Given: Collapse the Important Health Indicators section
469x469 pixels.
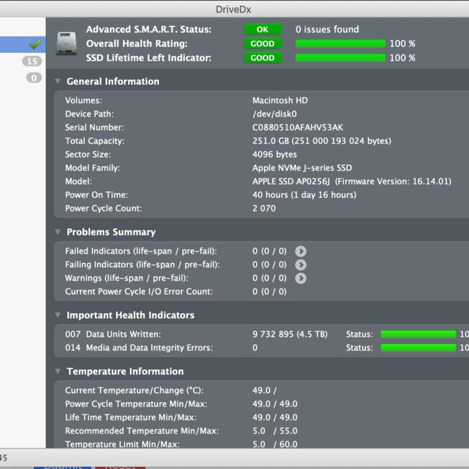Looking at the screenshot, I should point(58,315).
